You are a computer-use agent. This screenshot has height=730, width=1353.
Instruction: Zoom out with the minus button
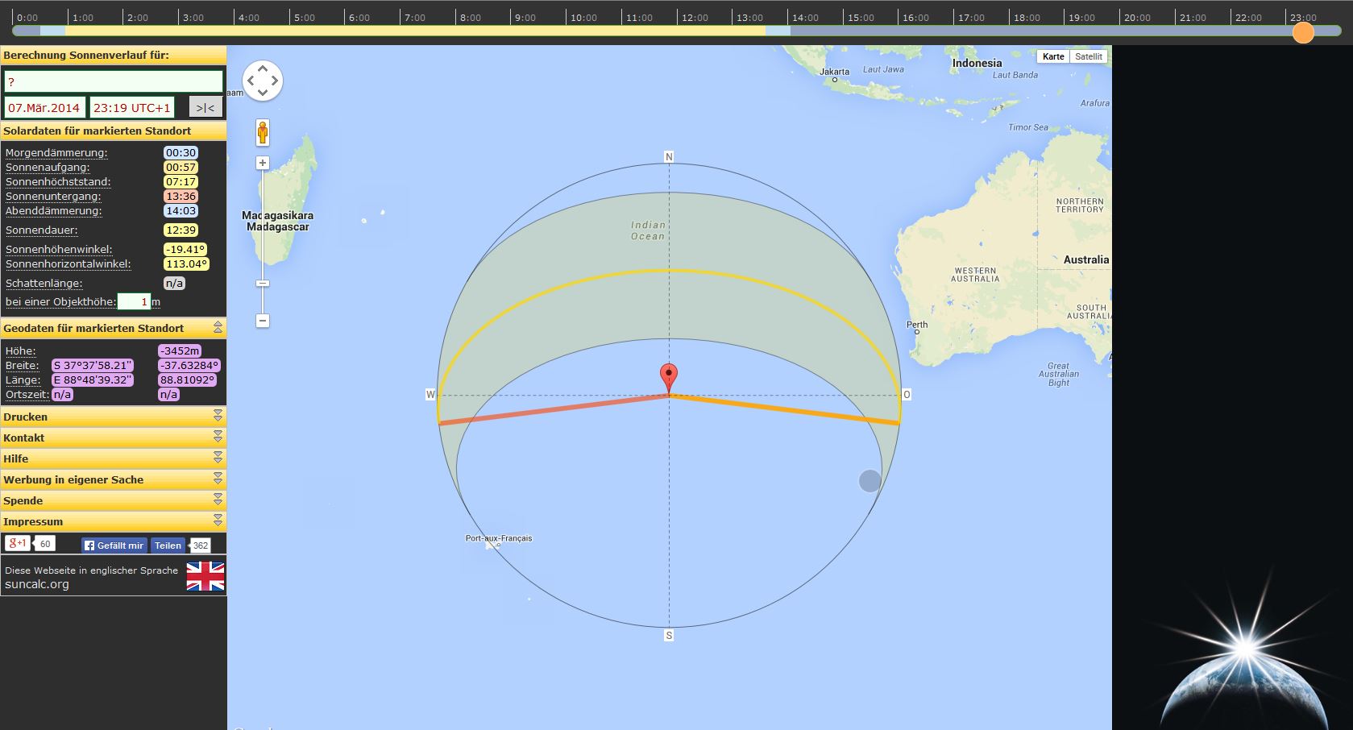tap(263, 321)
